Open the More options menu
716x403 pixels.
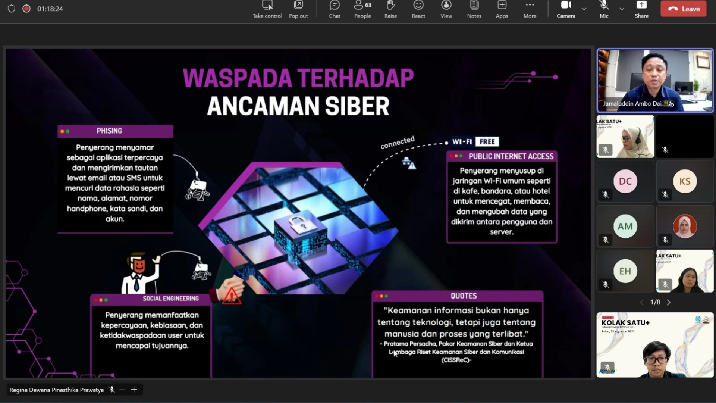530,9
